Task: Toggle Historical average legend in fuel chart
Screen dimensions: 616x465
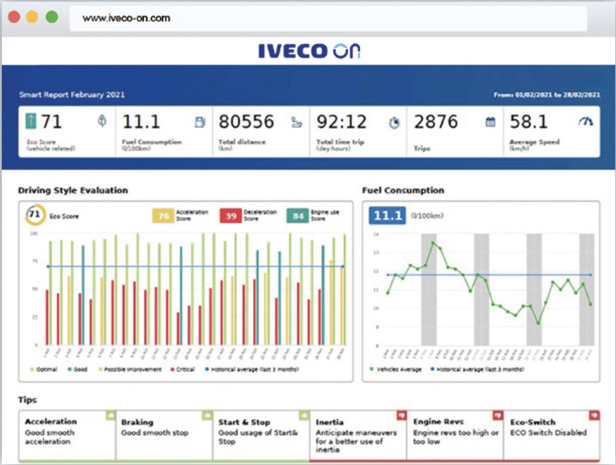Action: coord(478,369)
